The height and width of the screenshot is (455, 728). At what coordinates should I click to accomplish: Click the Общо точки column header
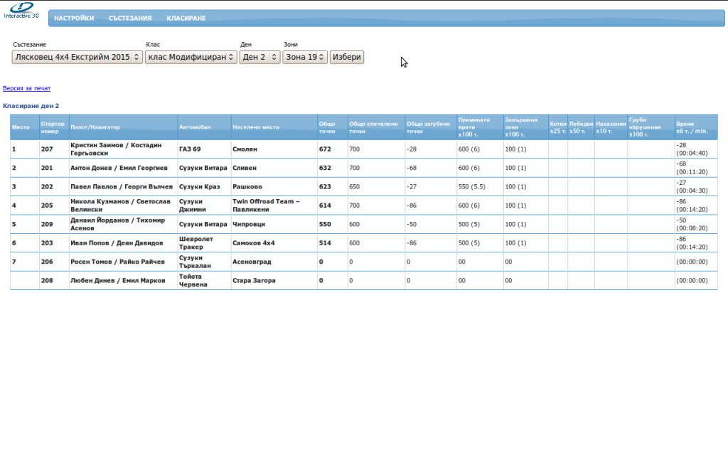[327, 127]
